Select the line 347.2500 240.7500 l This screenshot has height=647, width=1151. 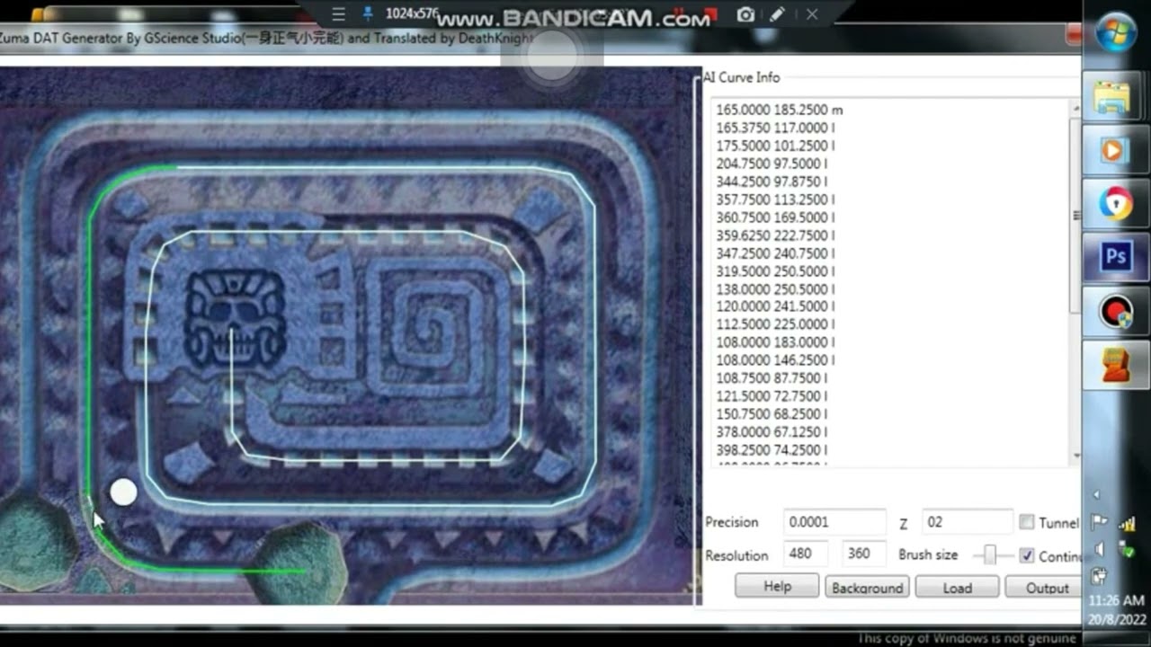pos(775,253)
